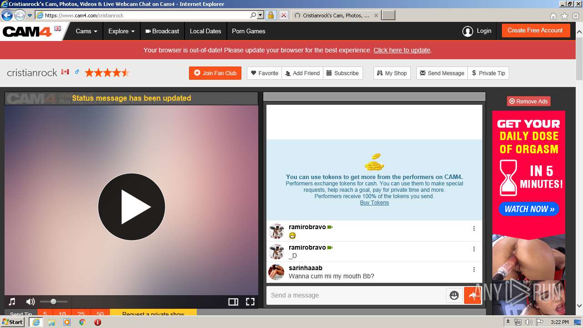Open options menu for ramirobravo's _D message
Viewport: 583px width, 328px height.
click(x=474, y=249)
